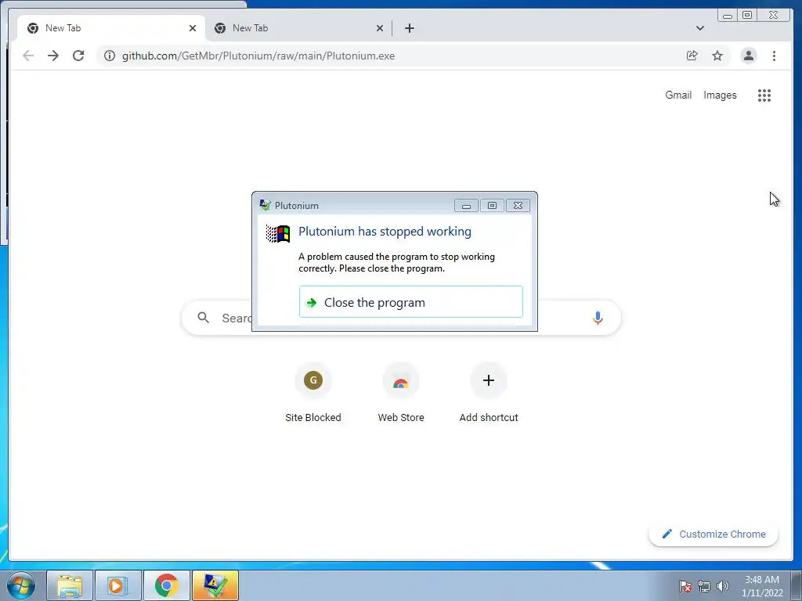Open the Windows Start menu
802x601 pixels.
click(21, 585)
